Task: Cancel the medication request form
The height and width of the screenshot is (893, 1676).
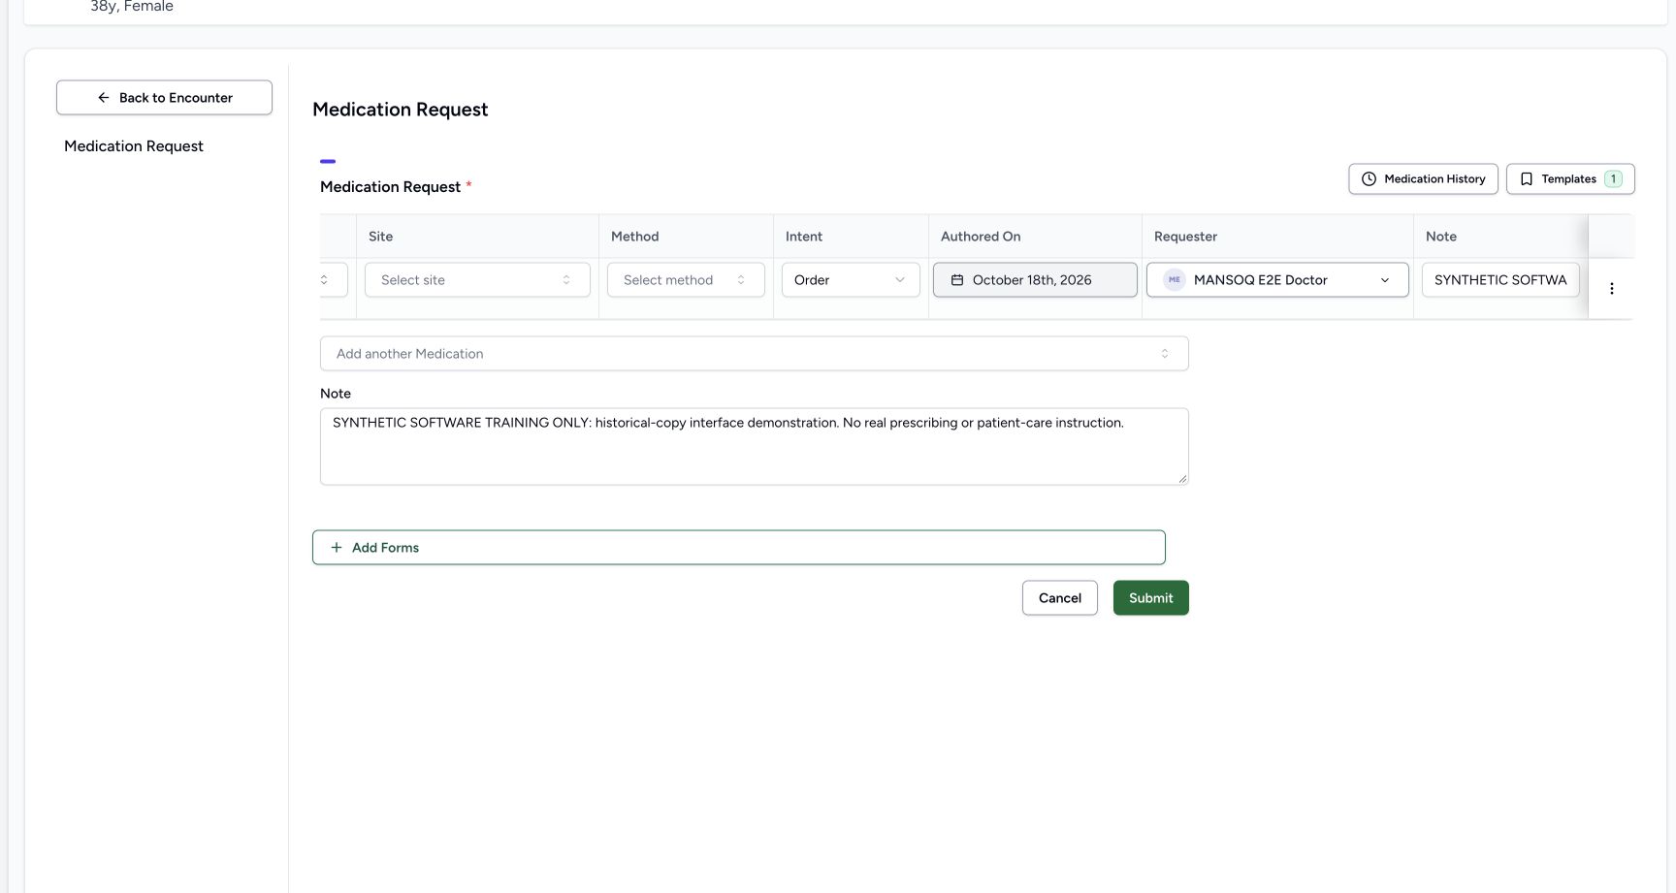Action: point(1059,598)
